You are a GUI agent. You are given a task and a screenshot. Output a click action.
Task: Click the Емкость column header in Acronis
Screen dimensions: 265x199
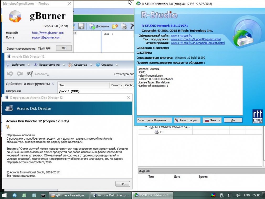116,85
